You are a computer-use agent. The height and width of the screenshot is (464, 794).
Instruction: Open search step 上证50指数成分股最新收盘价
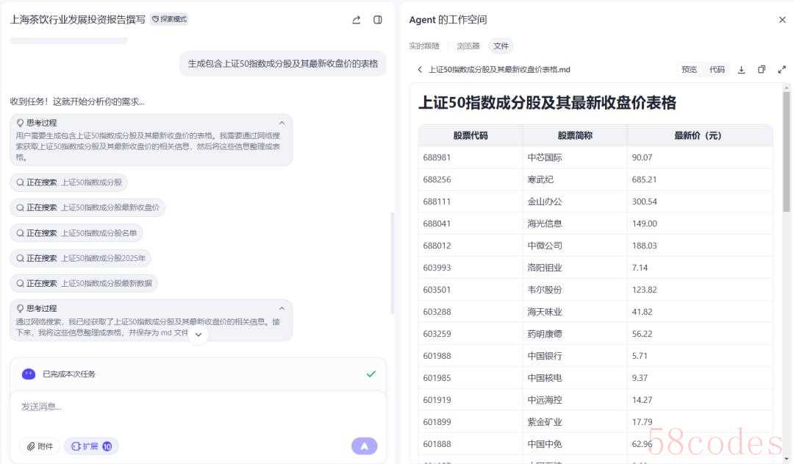point(87,207)
